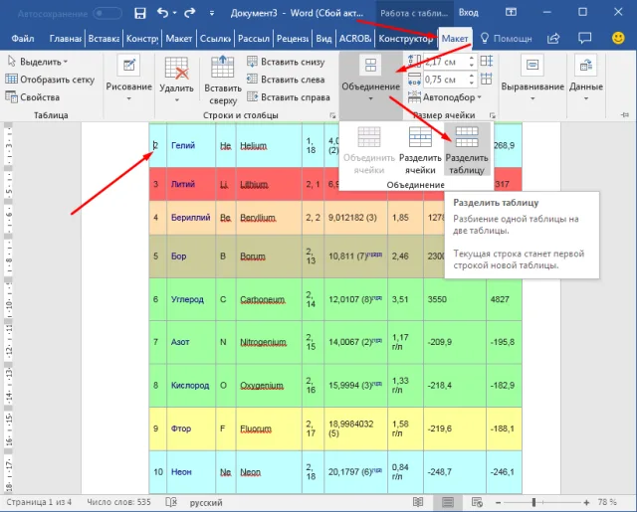
Task: Open the Автоподбор dropdown
Action: [x=445, y=97]
